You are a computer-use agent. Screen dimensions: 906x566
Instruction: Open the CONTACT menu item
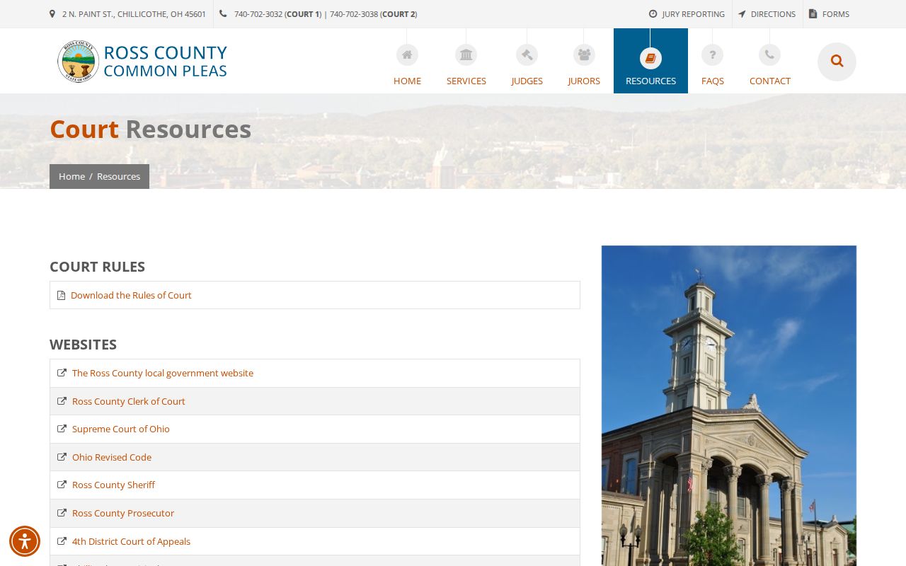click(770, 81)
